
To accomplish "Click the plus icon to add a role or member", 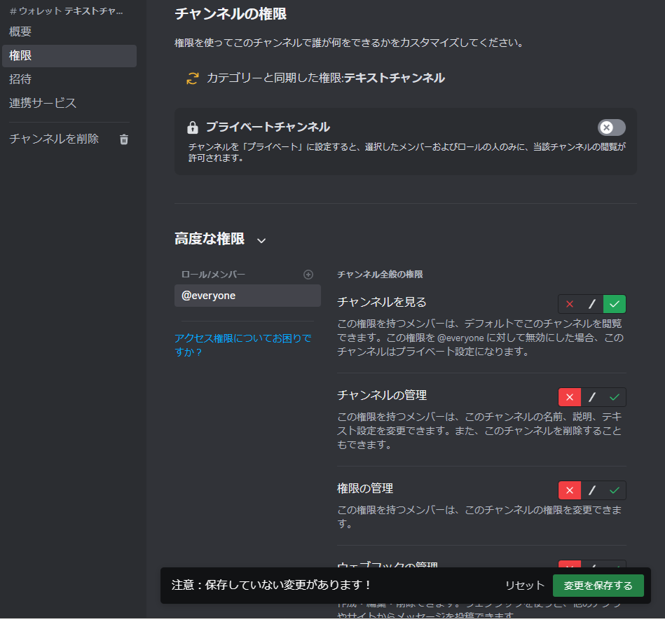I will [x=308, y=275].
